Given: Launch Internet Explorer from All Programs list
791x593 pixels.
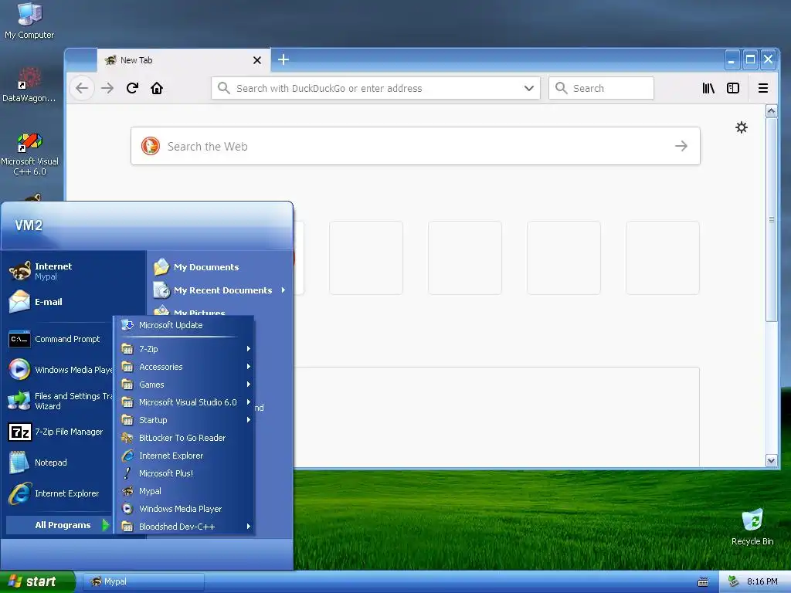Looking at the screenshot, I should click(185, 456).
